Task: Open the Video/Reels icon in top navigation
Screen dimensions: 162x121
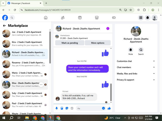Action: pos(80,18)
